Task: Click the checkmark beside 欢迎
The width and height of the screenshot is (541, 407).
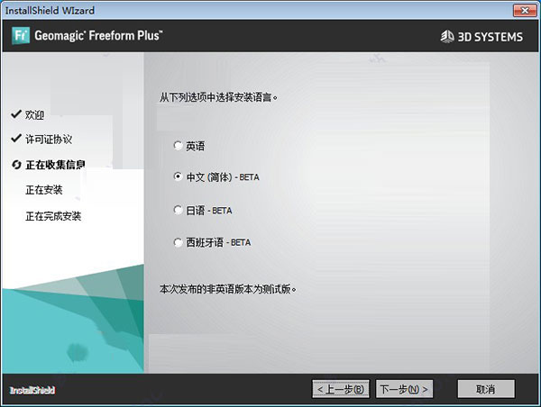Action: (15, 115)
